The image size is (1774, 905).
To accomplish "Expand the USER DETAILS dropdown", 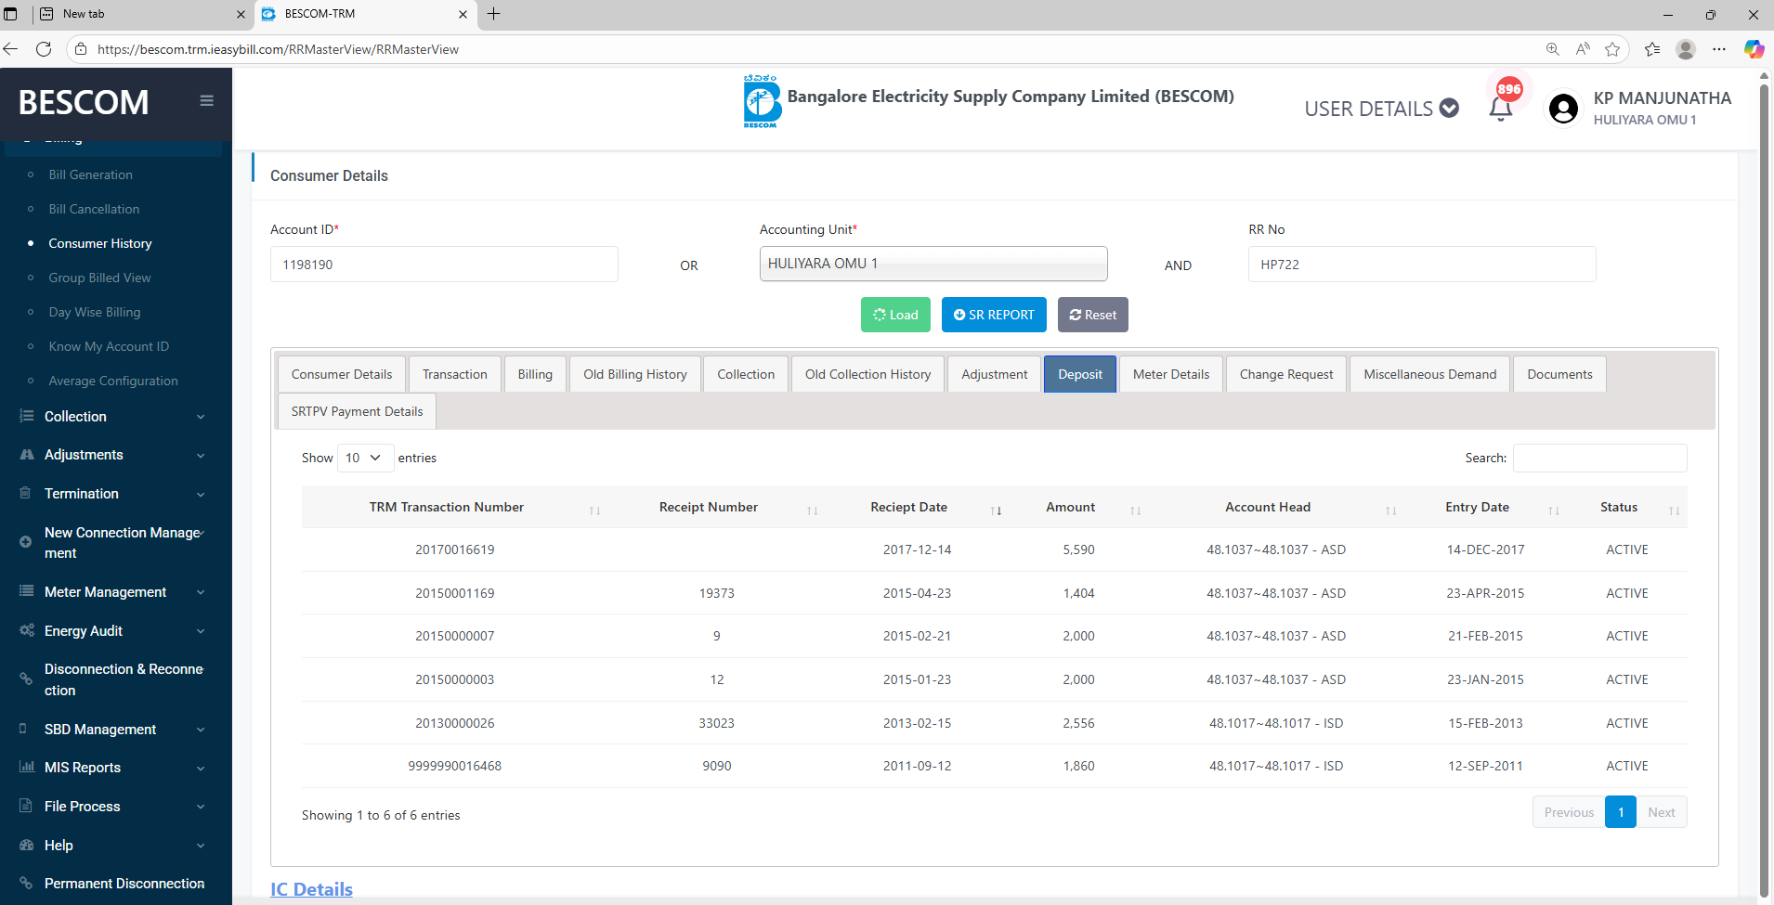I will click(1380, 109).
